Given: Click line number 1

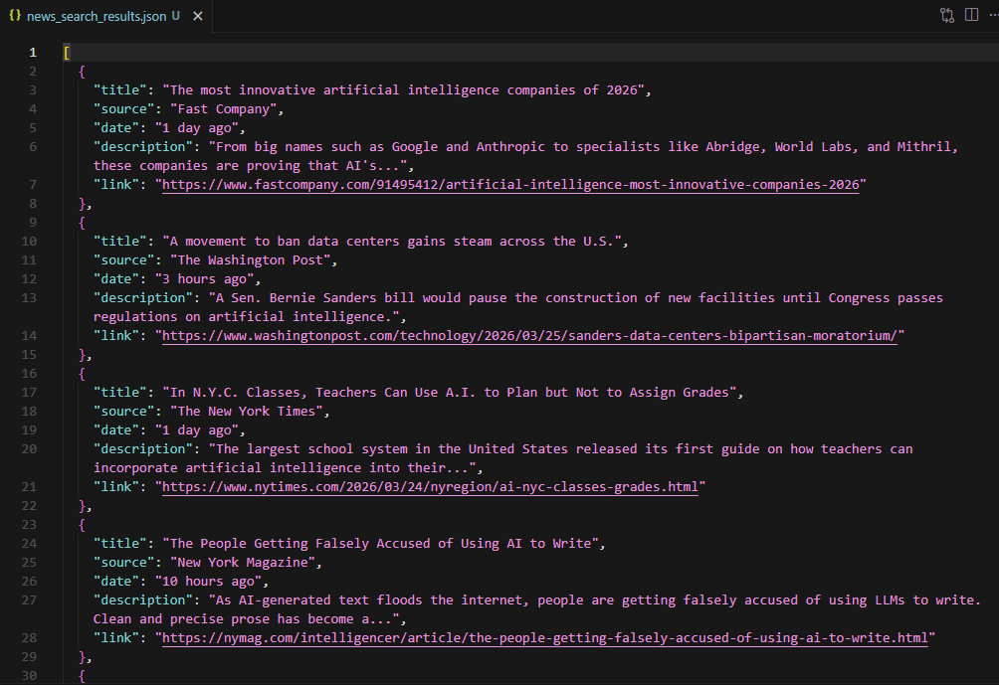Looking at the screenshot, I should 33,51.
